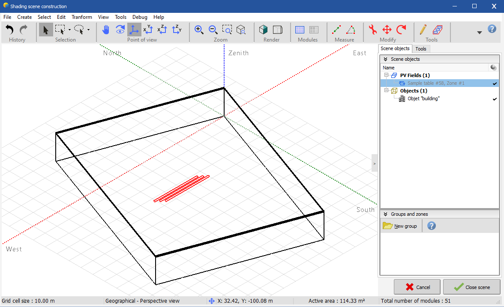Screen dimensions: 504x307
Task: Click the red wrench modify tool
Action: (373, 30)
